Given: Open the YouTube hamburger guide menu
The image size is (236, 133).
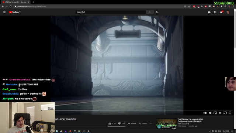Looking at the screenshot, I should (x=4, y=12).
